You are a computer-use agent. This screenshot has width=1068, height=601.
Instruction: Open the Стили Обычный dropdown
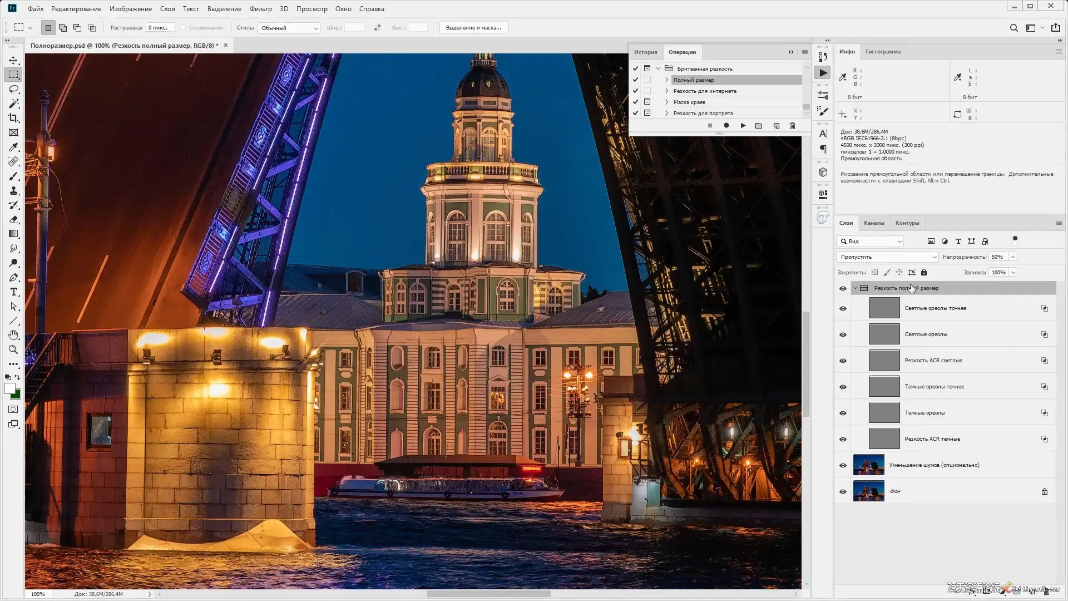pyautogui.click(x=289, y=28)
